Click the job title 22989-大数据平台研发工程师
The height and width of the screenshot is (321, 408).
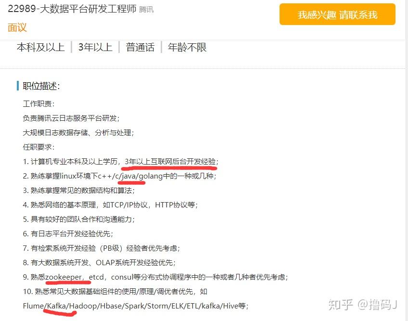click(x=72, y=9)
